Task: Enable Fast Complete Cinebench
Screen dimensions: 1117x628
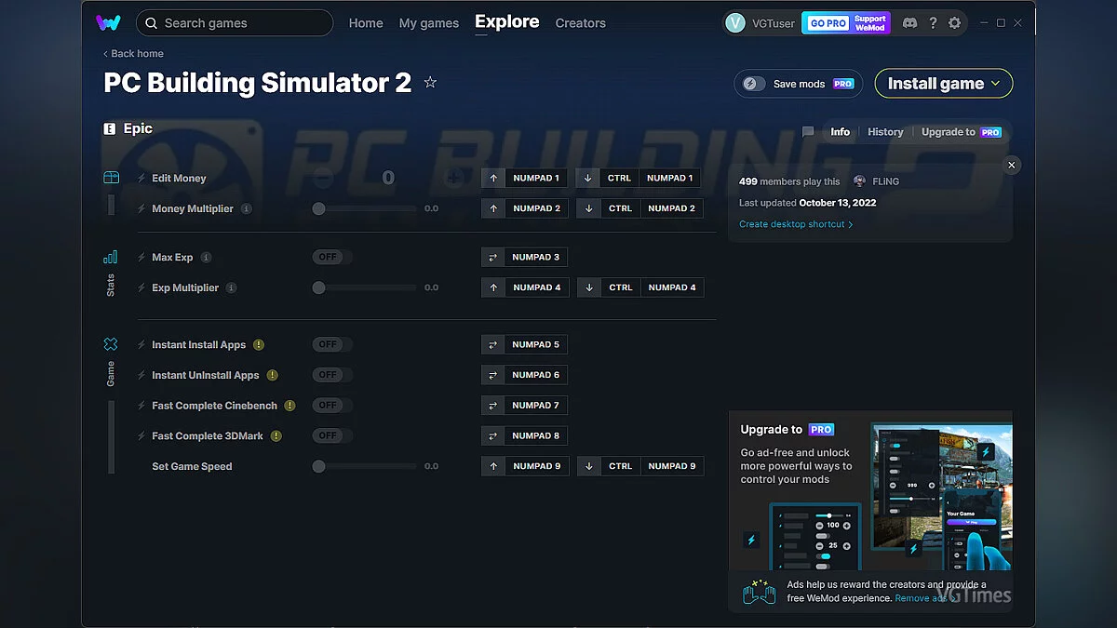Action: tap(331, 405)
